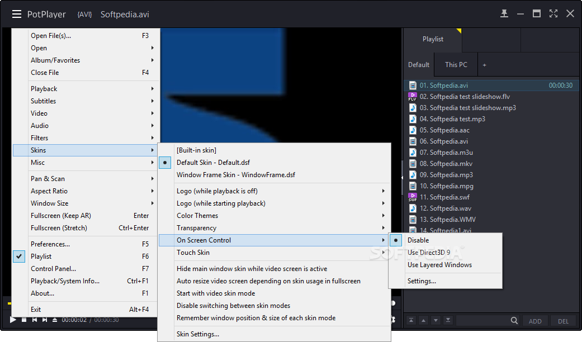582x342 pixels.
Task: Skip to the next track
Action: [45, 320]
